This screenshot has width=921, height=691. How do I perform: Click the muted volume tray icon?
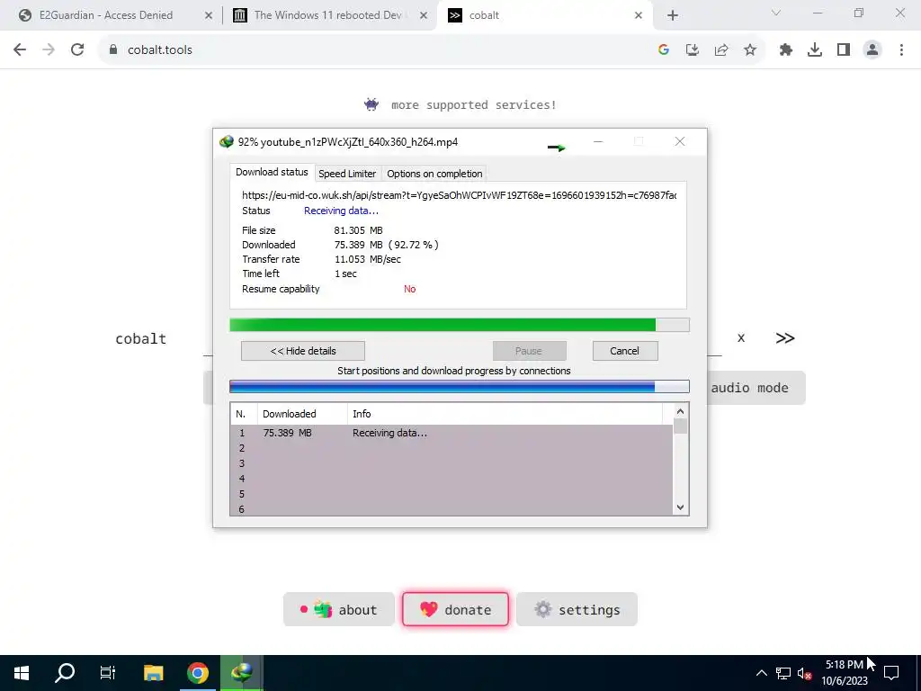[805, 673]
